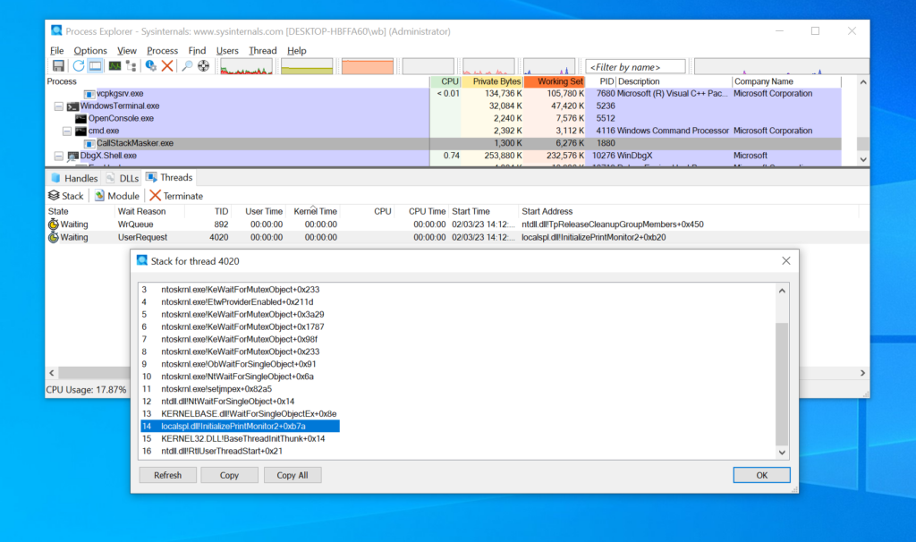Collapse the cmd.exe process tree node
This screenshot has width=916, height=542.
click(67, 131)
